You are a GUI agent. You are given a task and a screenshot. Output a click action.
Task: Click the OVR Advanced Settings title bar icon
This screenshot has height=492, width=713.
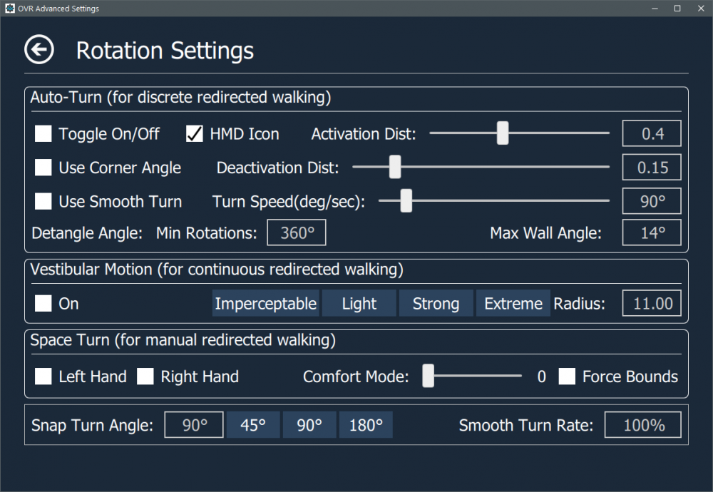click(9, 9)
